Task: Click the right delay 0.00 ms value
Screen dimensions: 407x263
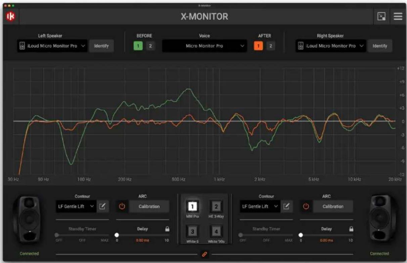Action: [x=326, y=241]
